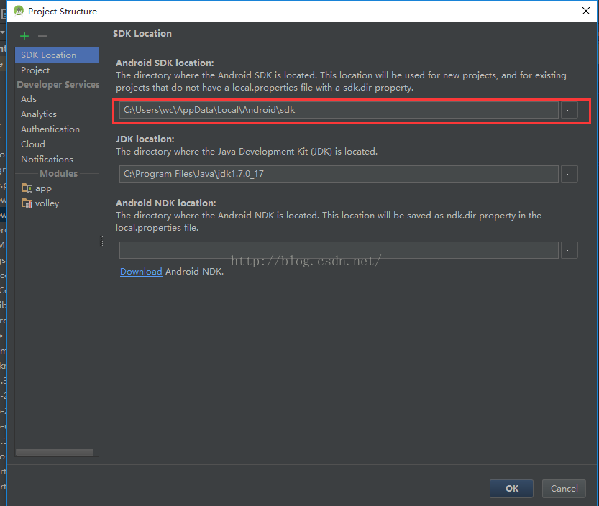Open Analytics developer service
This screenshot has height=506, width=599.
pyautogui.click(x=39, y=114)
